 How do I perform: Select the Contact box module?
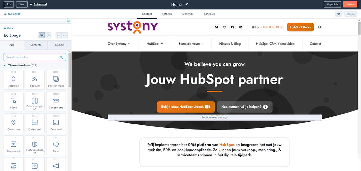(13, 123)
